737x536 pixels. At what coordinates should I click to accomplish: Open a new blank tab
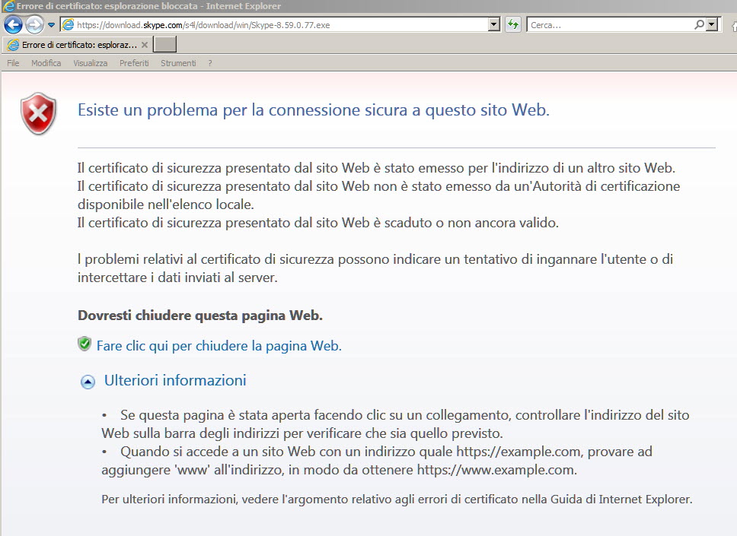[x=165, y=45]
